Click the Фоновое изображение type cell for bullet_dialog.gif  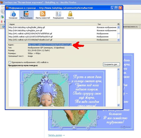[x=107, y=27]
